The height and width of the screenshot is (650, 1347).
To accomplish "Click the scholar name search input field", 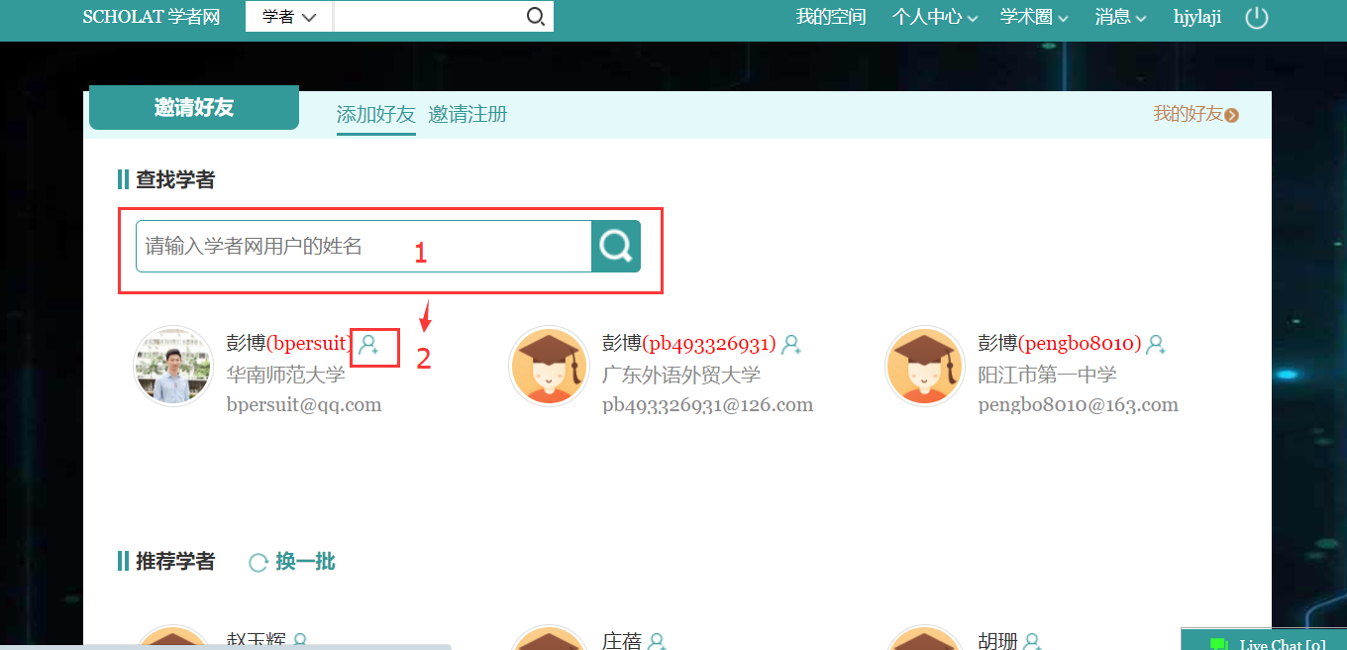I will [363, 246].
